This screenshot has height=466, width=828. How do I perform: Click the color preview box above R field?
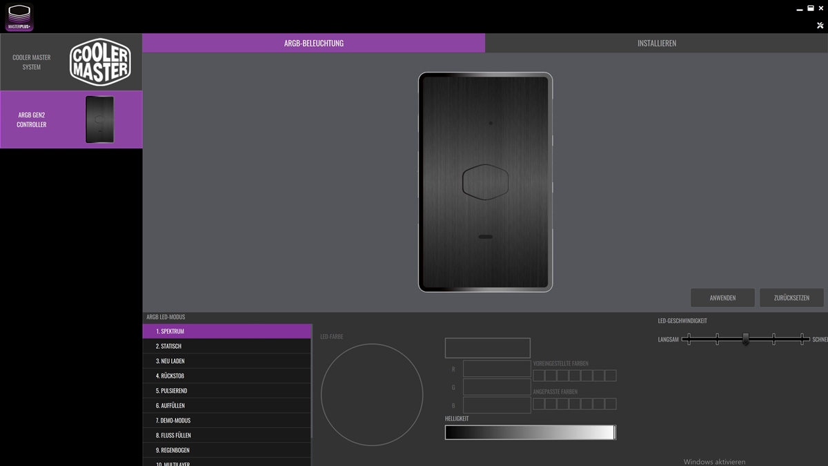488,348
